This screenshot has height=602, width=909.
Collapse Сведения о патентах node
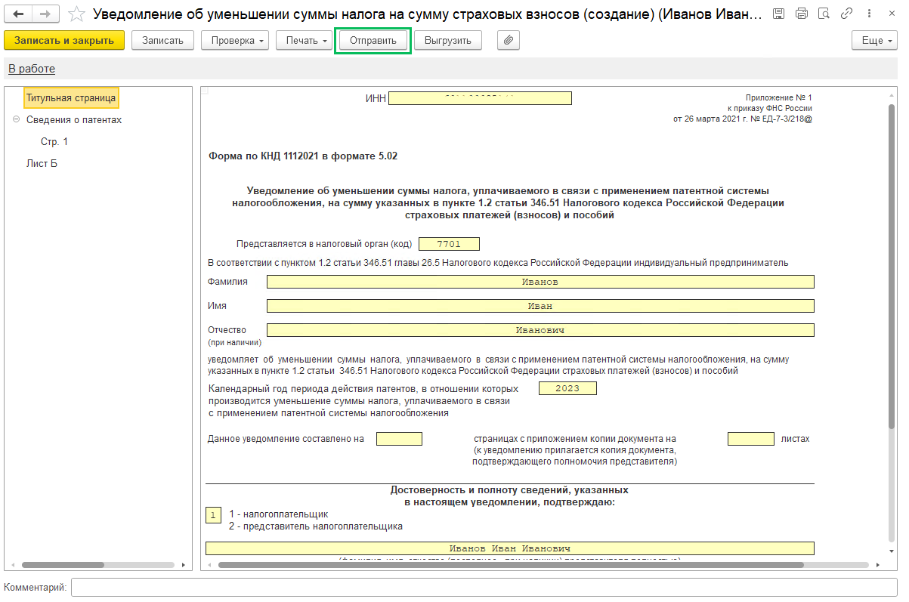pyautogui.click(x=16, y=119)
